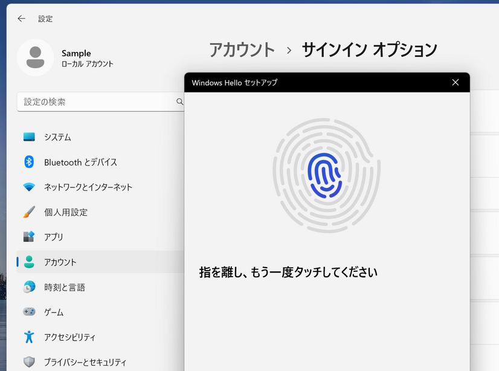Open システム settings category
The image size is (499, 371).
click(x=100, y=137)
